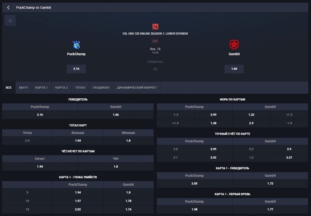Screen dimensions: 311x216
Task: Bet exact score 2:0 at 3.99
Action: pos(214,149)
